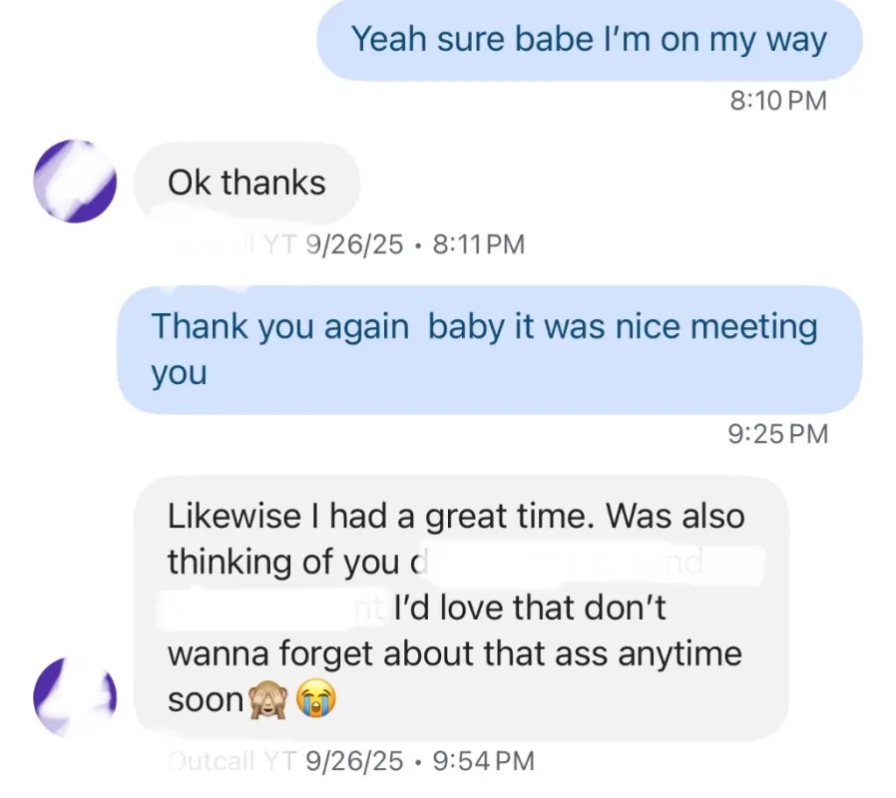
Task: Select the "Ok thanks" received bubble
Action: click(245, 184)
